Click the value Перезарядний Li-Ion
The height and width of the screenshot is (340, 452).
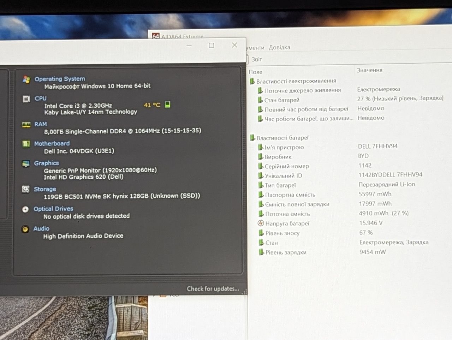387,184
